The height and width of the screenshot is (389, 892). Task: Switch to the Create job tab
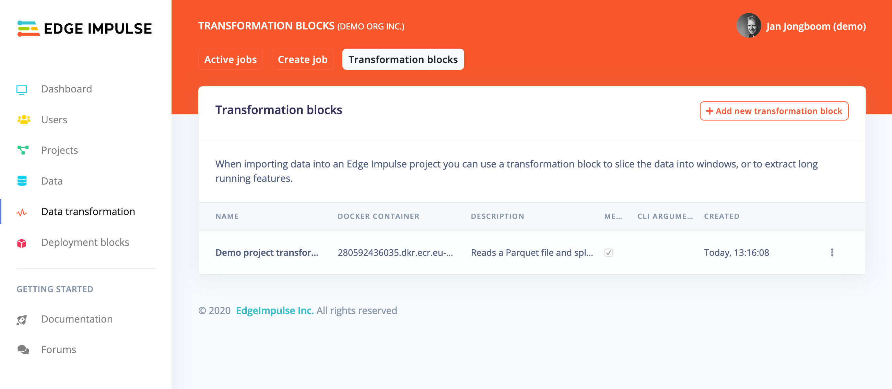303,60
